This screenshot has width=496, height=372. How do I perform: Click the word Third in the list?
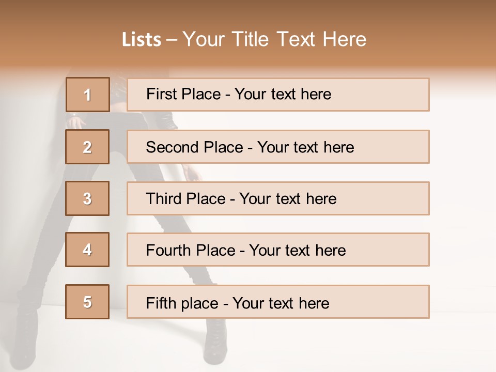click(x=164, y=198)
